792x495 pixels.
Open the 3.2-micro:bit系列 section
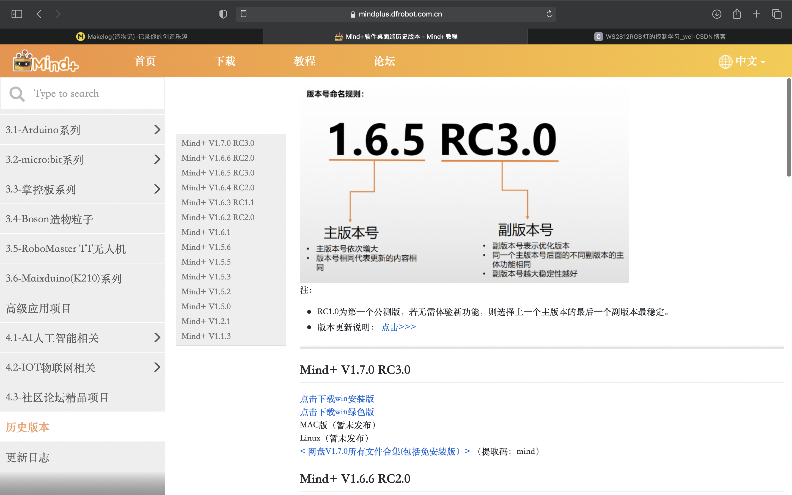(x=82, y=159)
